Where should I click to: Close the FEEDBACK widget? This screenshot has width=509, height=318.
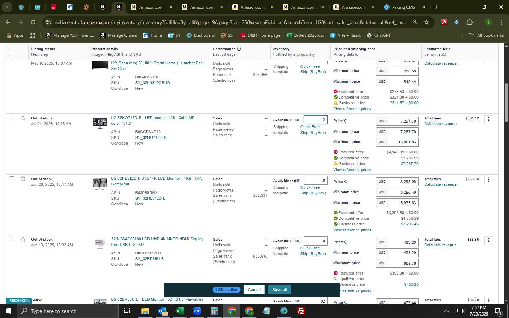pyautogui.click(x=29, y=301)
